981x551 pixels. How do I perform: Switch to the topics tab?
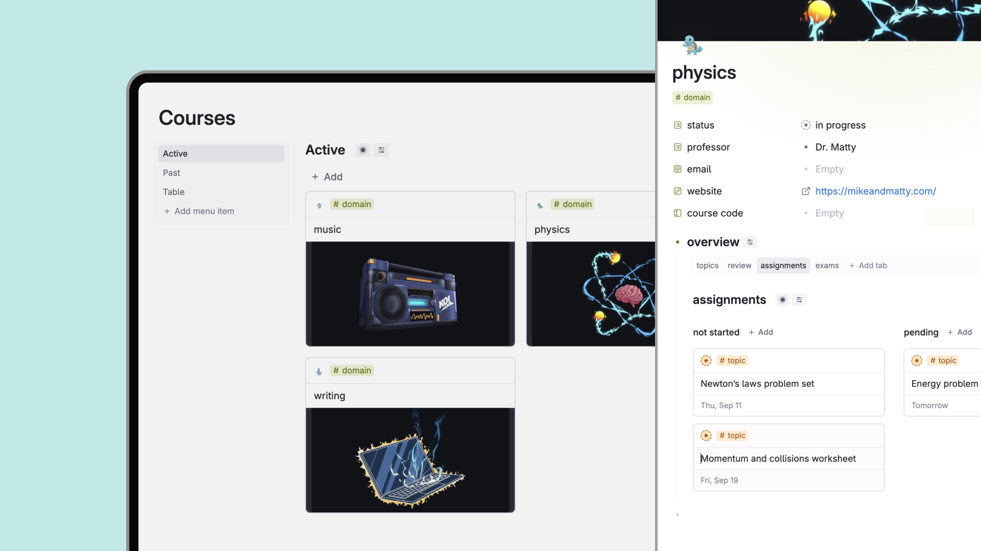[x=707, y=265]
